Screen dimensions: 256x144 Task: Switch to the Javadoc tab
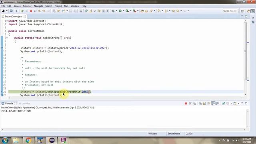point(25,104)
